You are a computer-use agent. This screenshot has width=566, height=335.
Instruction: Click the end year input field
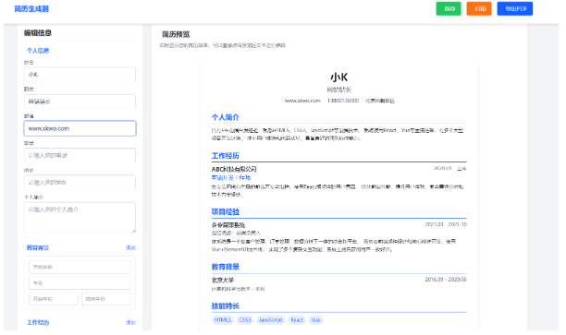pos(106,299)
